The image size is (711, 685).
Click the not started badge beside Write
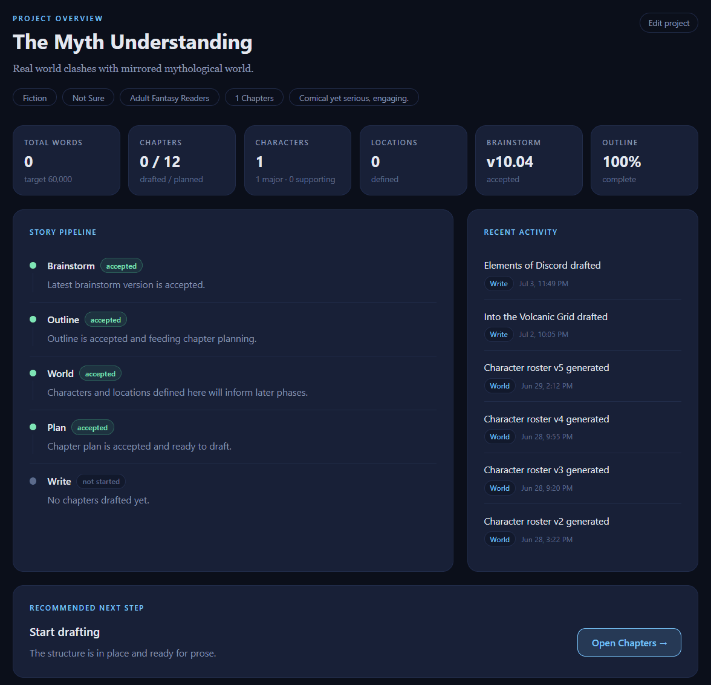(x=101, y=481)
